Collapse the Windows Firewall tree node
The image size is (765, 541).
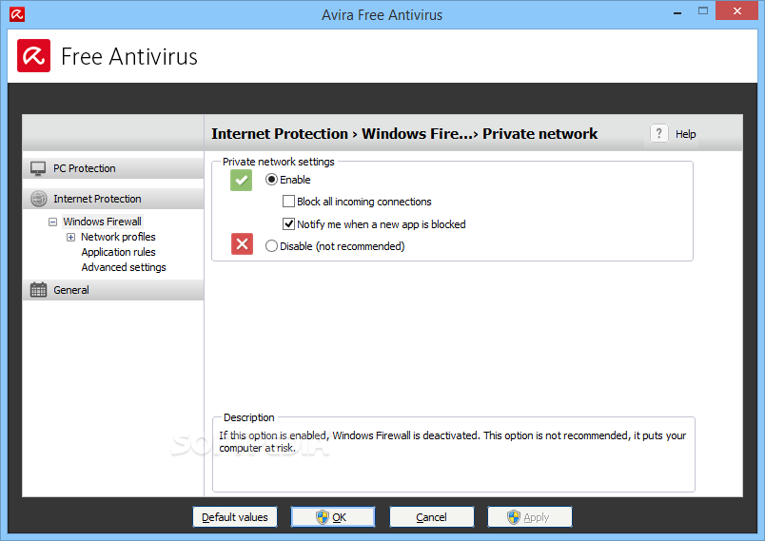[53, 222]
